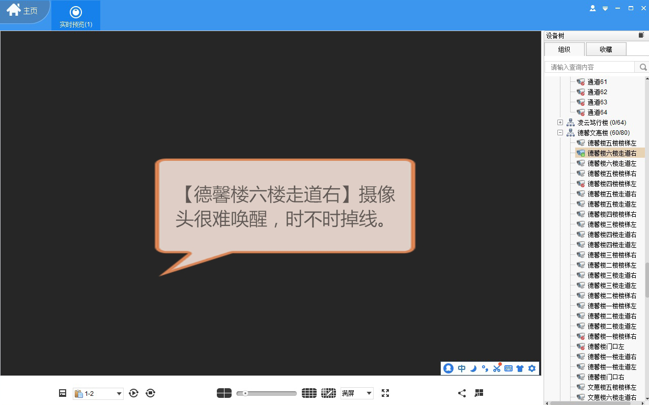The width and height of the screenshot is (649, 405).
Task: Toggle IME 中 Chinese input mode
Action: (462, 368)
